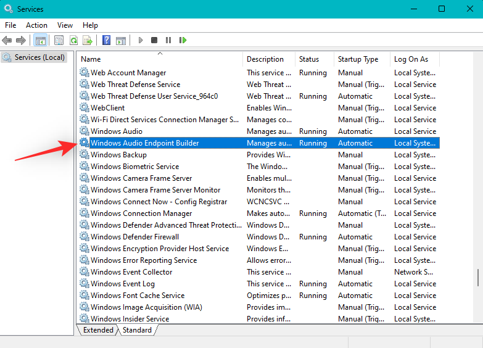The width and height of the screenshot is (483, 348).
Task: Click the Refresh toolbar icon
Action: point(73,41)
